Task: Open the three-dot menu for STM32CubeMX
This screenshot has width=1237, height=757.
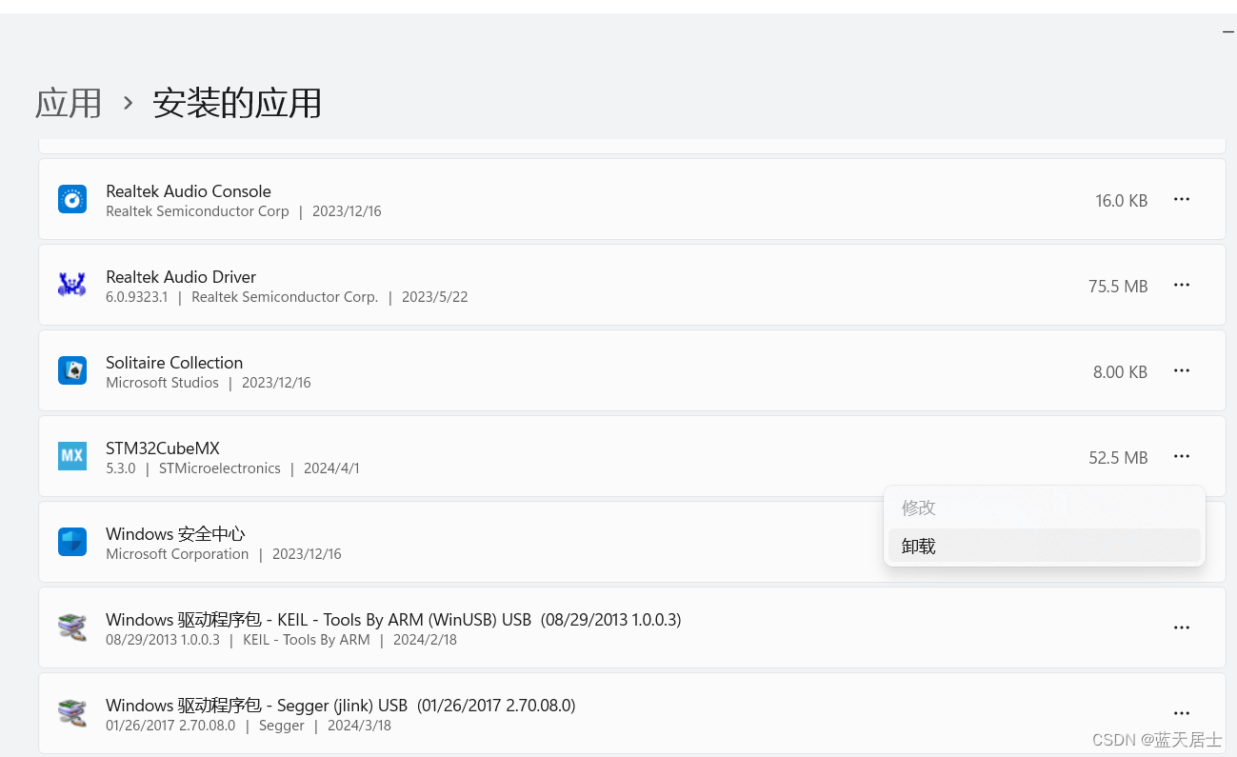Action: (1182, 456)
